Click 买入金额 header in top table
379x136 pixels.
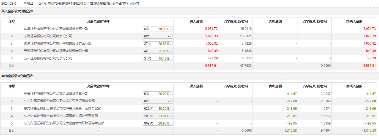pyautogui.click(x=196, y=21)
